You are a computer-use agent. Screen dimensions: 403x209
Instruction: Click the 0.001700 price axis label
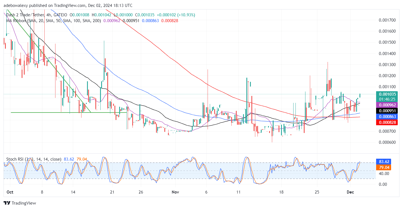tap(388, 20)
